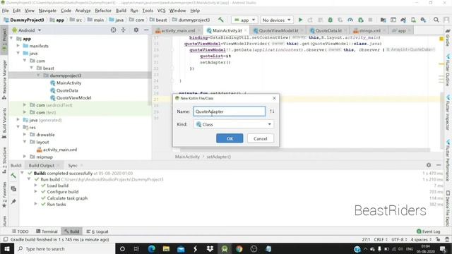This screenshot has width=452, height=254.
Task: Click the Windows search box
Action: [64, 249]
